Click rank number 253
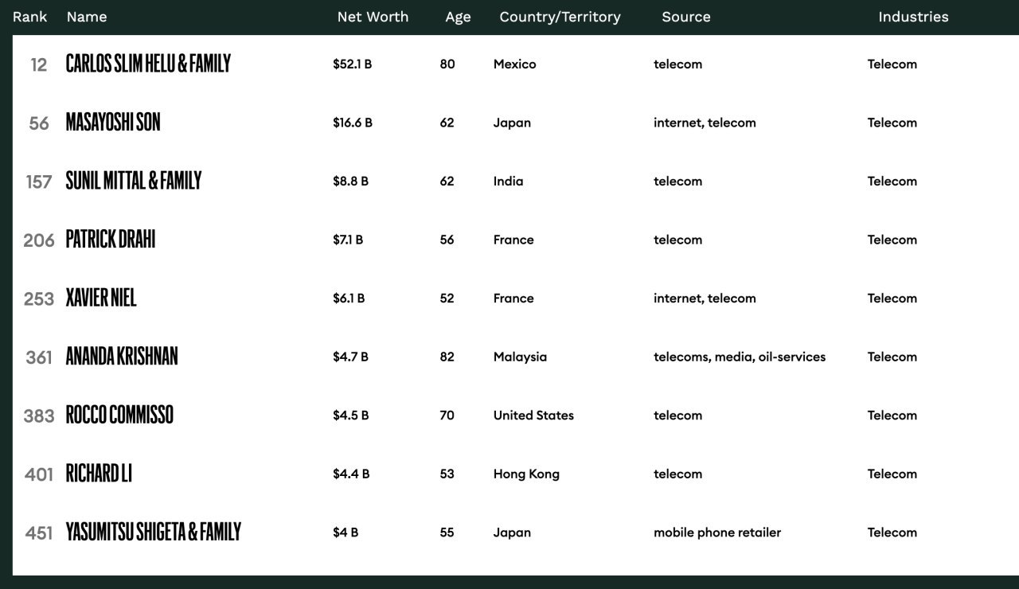This screenshot has width=1019, height=589. point(39,298)
